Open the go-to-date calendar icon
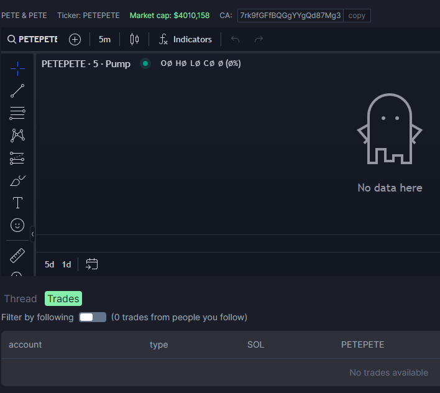Screen dimensions: 440x393 coord(92,264)
